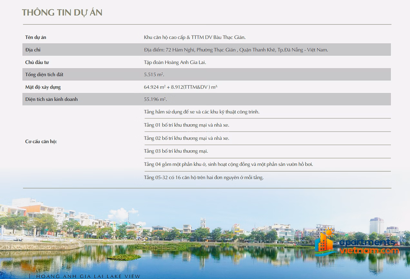Select the Tầng 01 bố trí line
Viewport: 410px width, 279px height.
[x=187, y=125]
